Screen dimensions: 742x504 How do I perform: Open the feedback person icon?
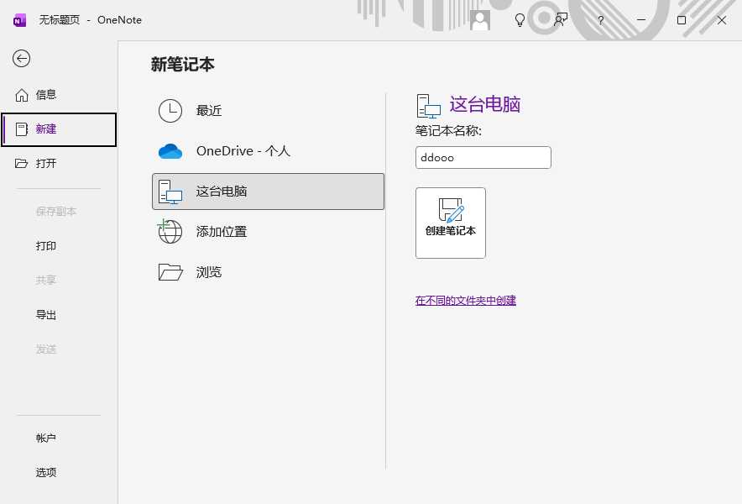(561, 20)
